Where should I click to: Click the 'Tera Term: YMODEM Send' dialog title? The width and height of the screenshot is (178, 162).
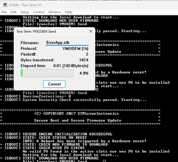click(x=36, y=31)
